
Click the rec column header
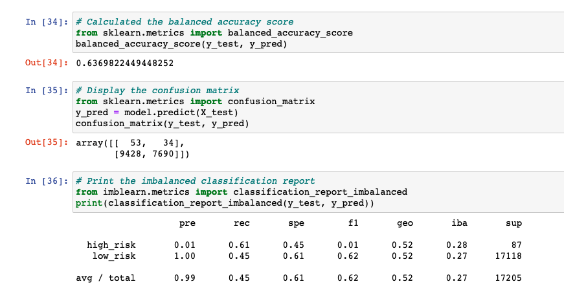pos(242,223)
